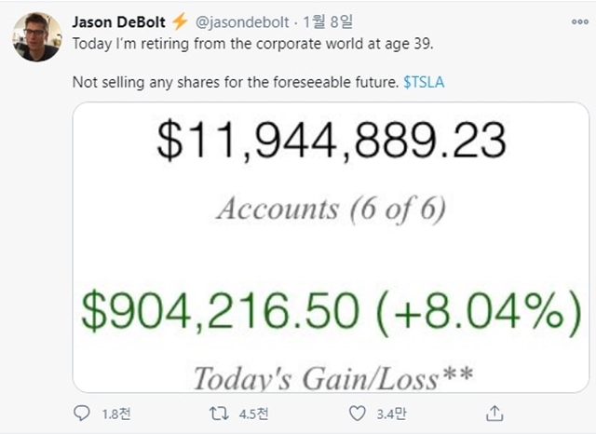Click the "Accounts (6 of 6)" text in image
This screenshot has width=596, height=434.
coord(331,208)
